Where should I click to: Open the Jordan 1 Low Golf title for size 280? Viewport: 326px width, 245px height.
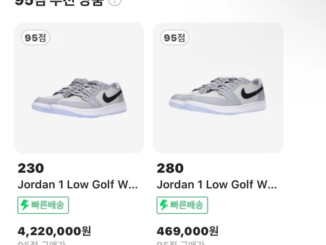[x=217, y=185]
